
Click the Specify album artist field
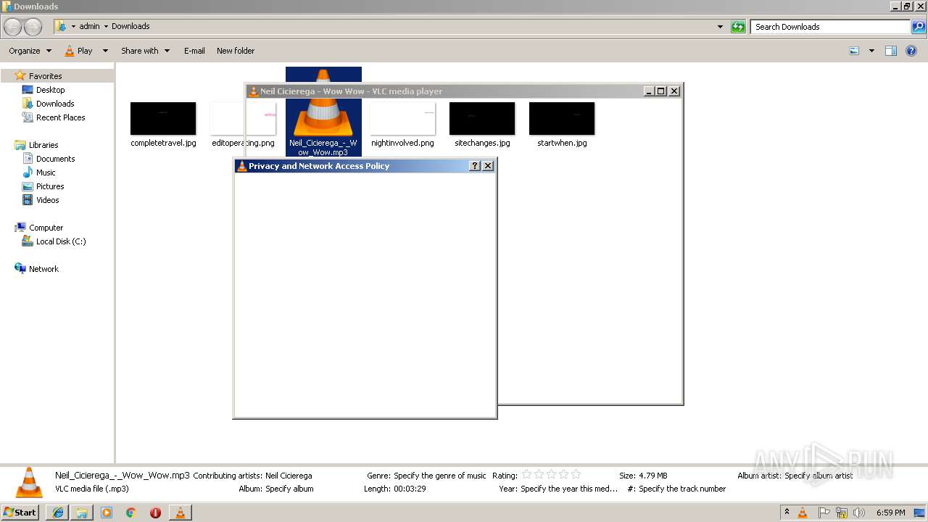tap(819, 476)
